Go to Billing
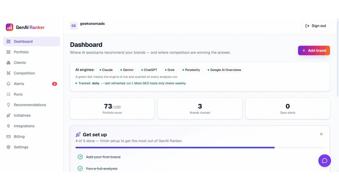The image size is (339, 190). click(31, 136)
